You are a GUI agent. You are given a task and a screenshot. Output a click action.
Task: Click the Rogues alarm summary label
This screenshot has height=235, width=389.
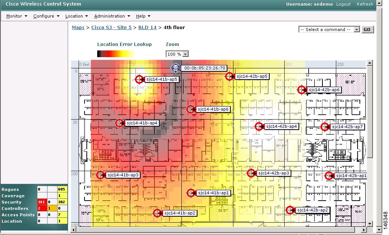[10, 189]
